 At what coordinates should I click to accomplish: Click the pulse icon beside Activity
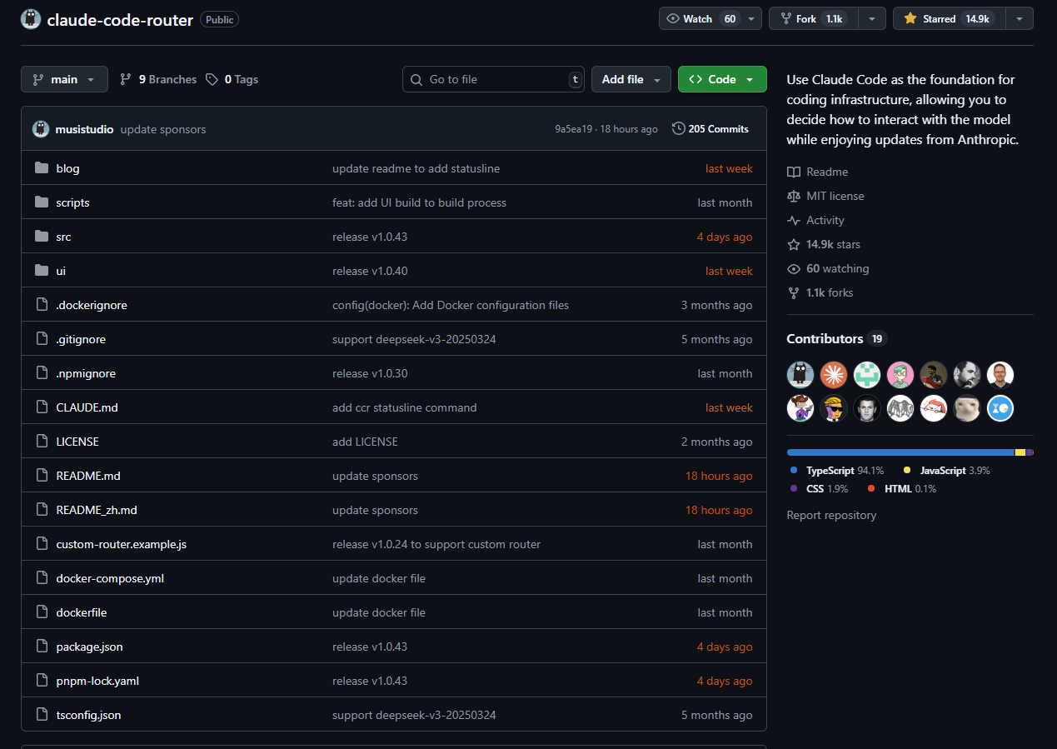pyautogui.click(x=793, y=220)
